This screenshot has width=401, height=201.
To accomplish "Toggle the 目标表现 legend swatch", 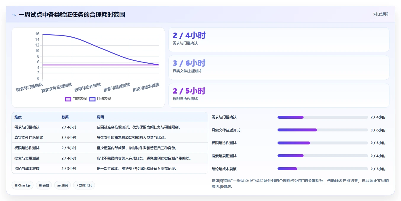I will 92,99.
